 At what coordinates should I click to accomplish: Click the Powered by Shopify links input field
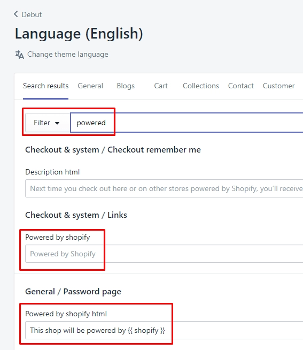(x=164, y=254)
